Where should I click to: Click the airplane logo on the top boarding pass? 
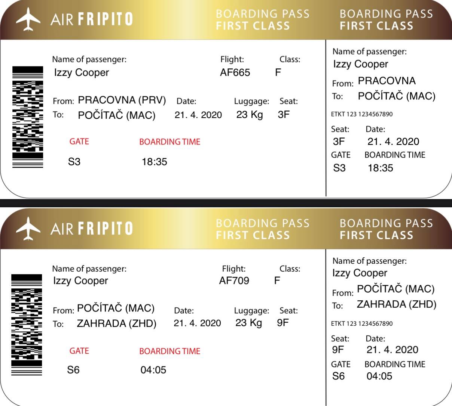(28, 19)
